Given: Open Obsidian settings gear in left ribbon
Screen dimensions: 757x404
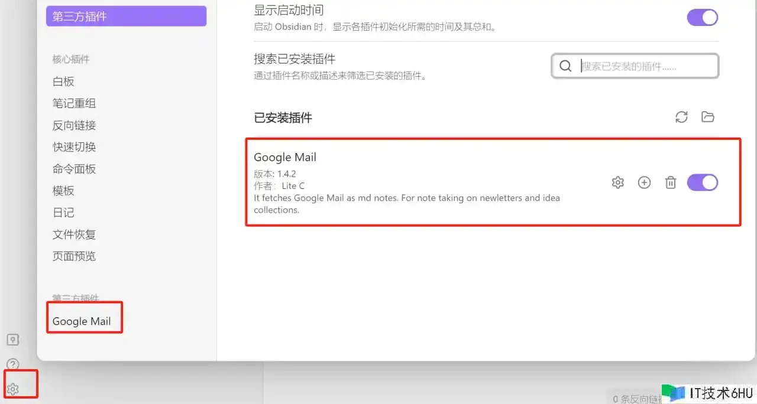Looking at the screenshot, I should click(x=13, y=389).
